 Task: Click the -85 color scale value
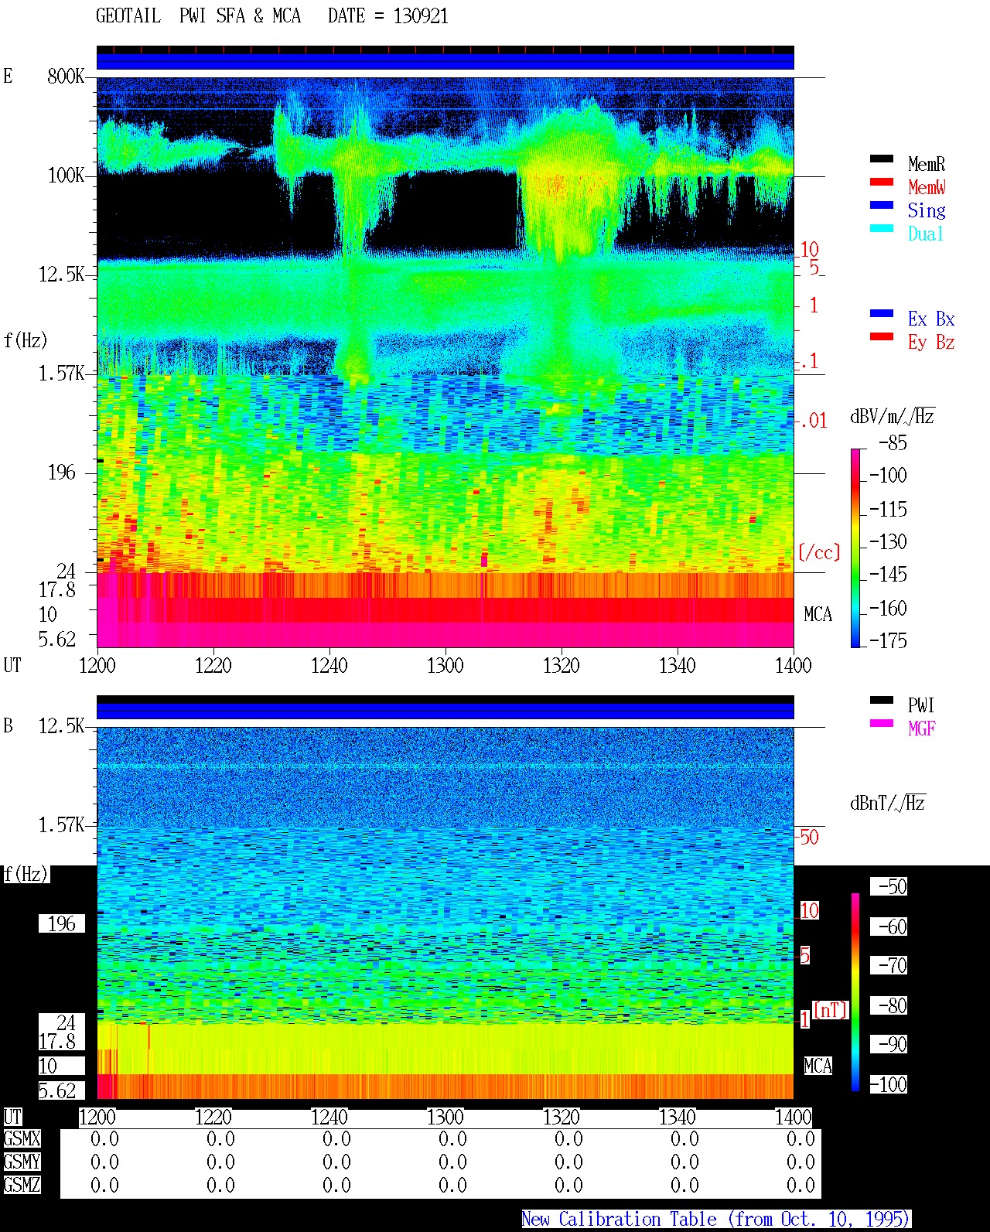893,443
